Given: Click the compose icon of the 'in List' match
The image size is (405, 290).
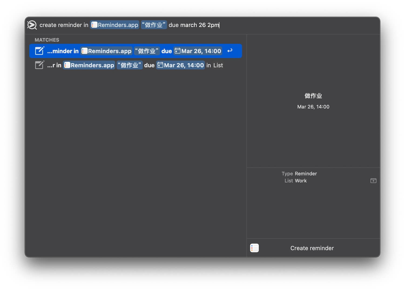Looking at the screenshot, I should click(x=39, y=65).
